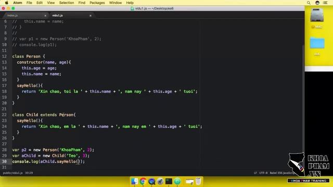Viewport: 333px width, 187px height.
Task: Click 'this.age = age;' on line 14
Action: coord(39,68)
